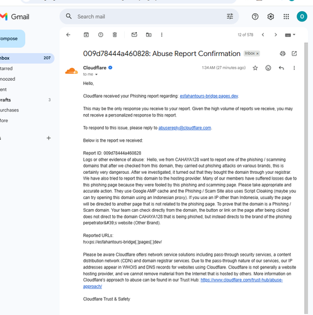Open toolbar more options menu

click(162, 35)
